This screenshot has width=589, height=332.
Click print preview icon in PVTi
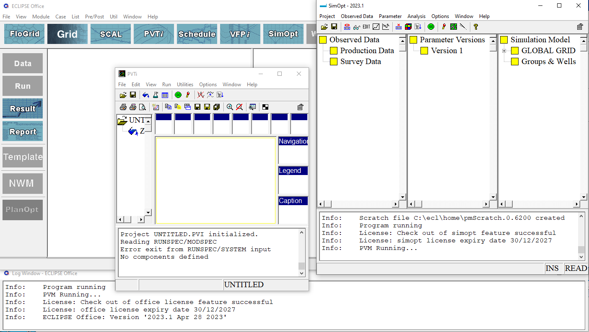click(143, 107)
